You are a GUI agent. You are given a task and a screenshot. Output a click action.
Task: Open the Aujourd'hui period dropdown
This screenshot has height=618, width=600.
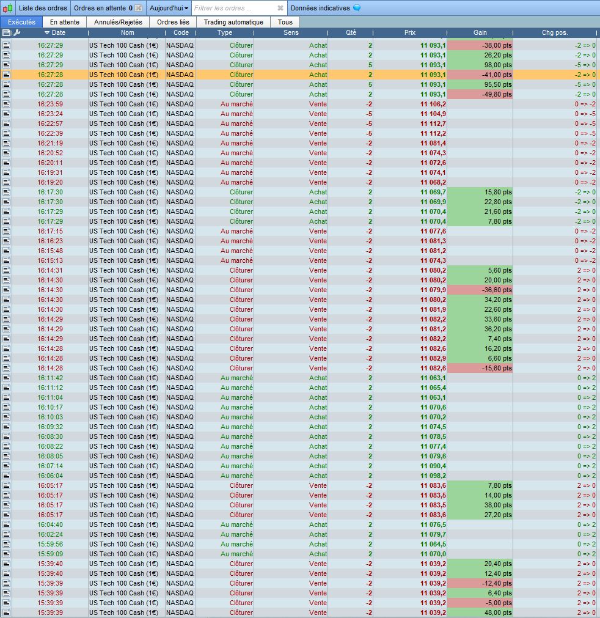(169, 8)
